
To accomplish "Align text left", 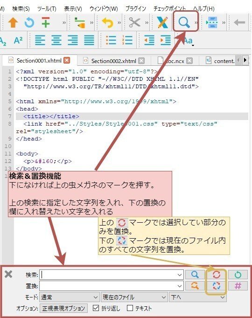I will tap(40, 40).
